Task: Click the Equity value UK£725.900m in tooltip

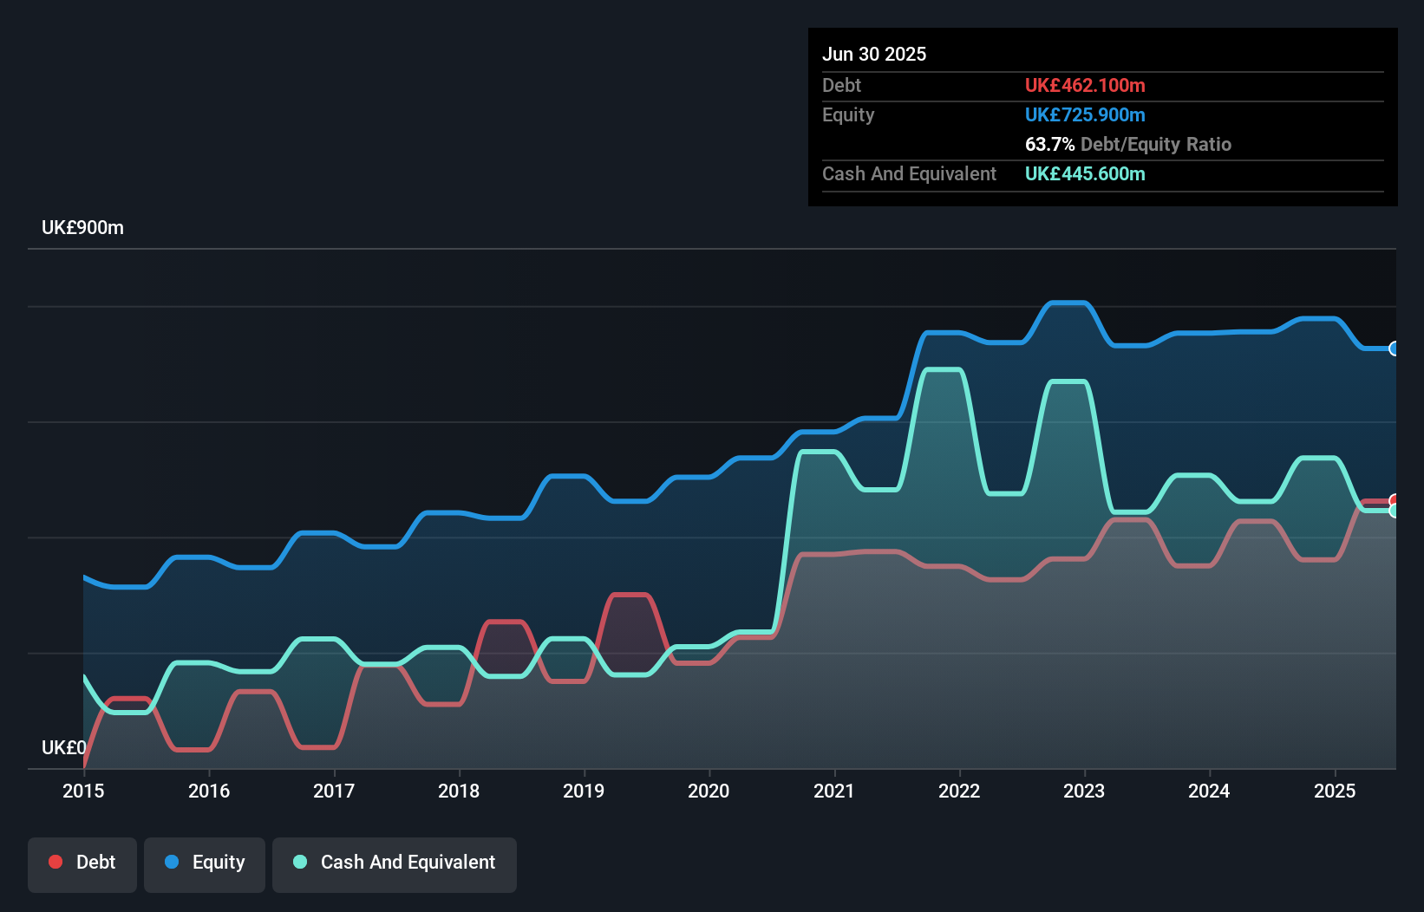Action: tap(1085, 114)
